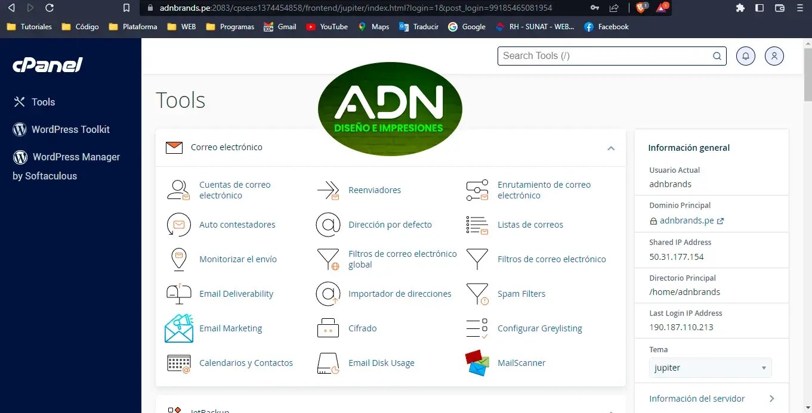The width and height of the screenshot is (812, 413).
Task: Click the saved password key icon
Action: pyautogui.click(x=594, y=8)
